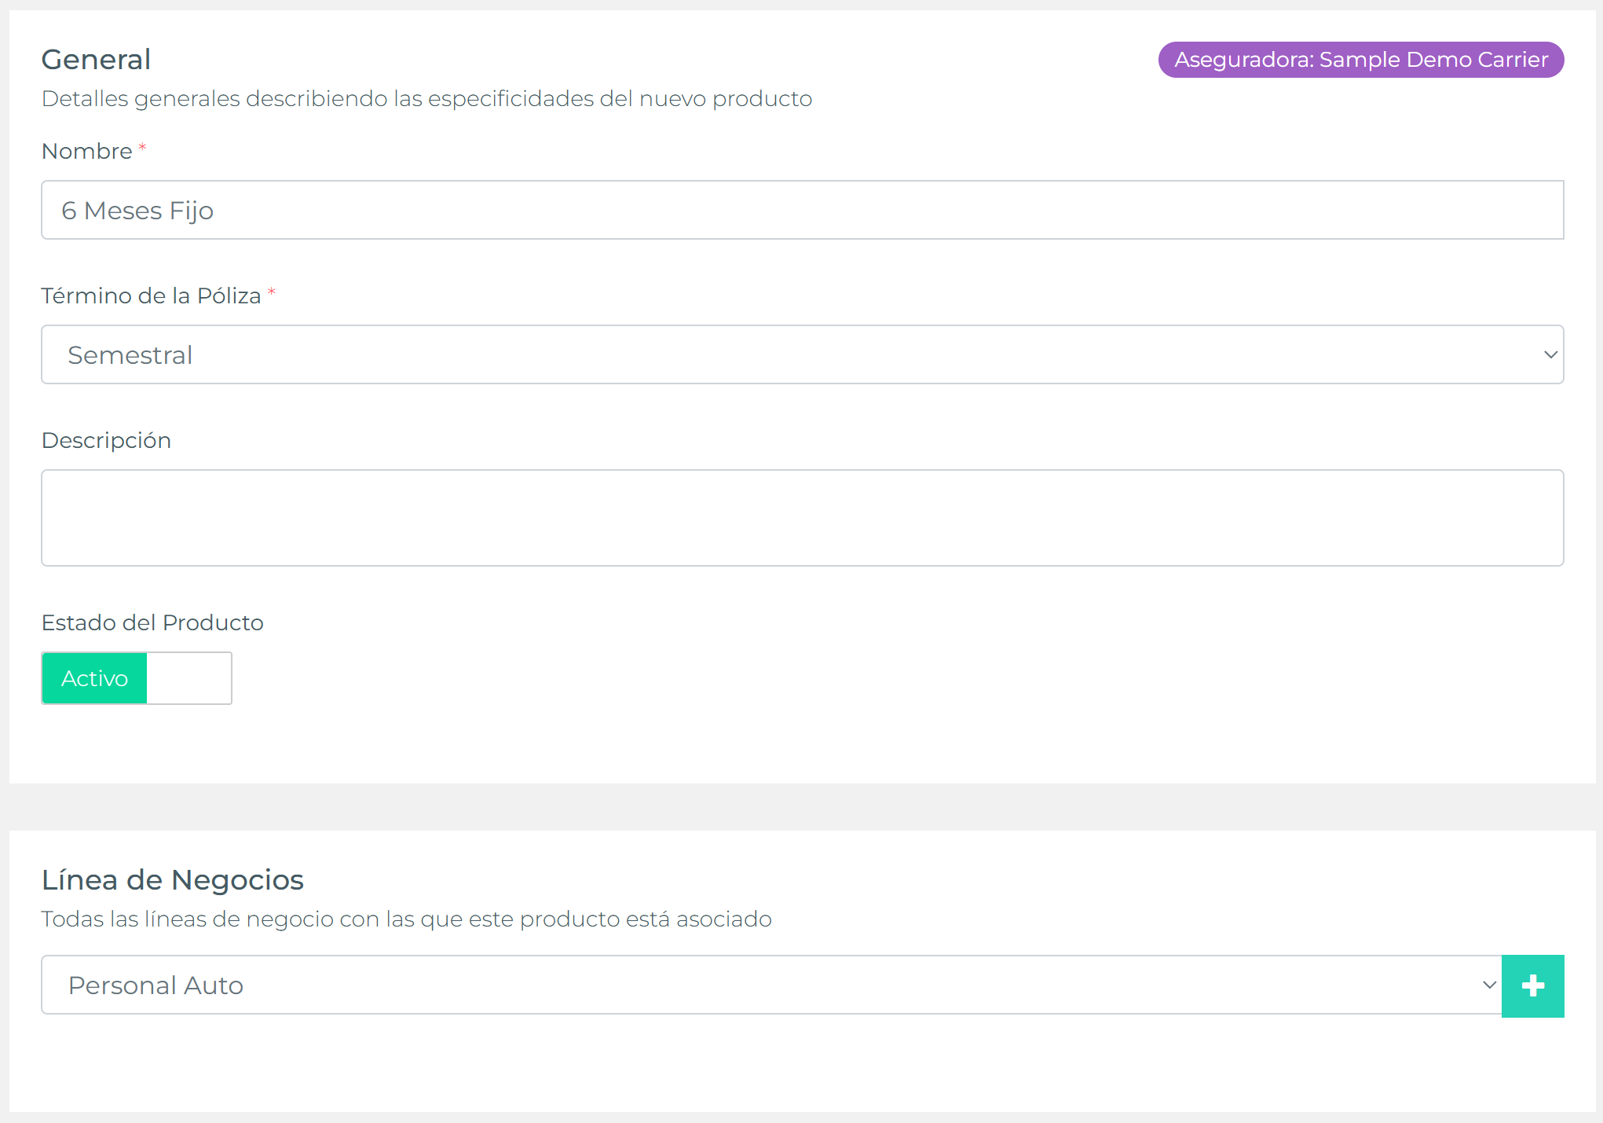
Task: Click the red asterisk beside Término de la Póliza
Action: click(271, 292)
